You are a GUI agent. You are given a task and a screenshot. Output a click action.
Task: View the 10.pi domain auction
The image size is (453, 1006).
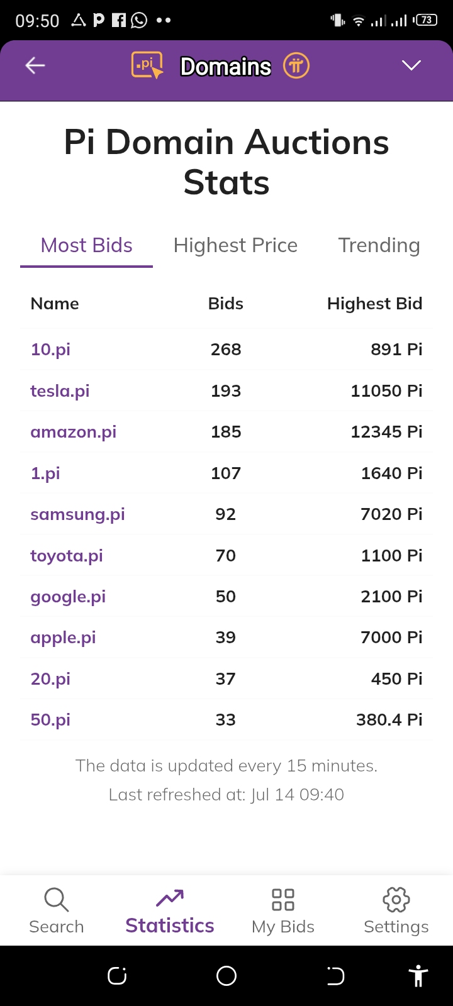pyautogui.click(x=50, y=350)
